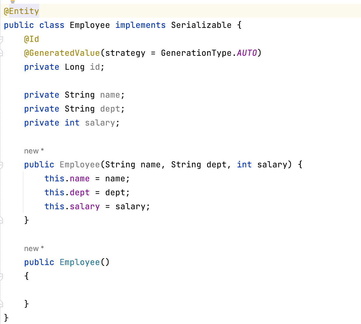Click 'dept' in this.dept assignment
The height and width of the screenshot is (324, 361).
(80, 192)
